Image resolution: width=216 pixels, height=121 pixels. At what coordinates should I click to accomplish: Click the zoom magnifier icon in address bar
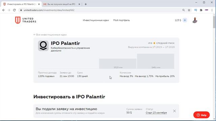pyautogui.click(x=184, y=10)
